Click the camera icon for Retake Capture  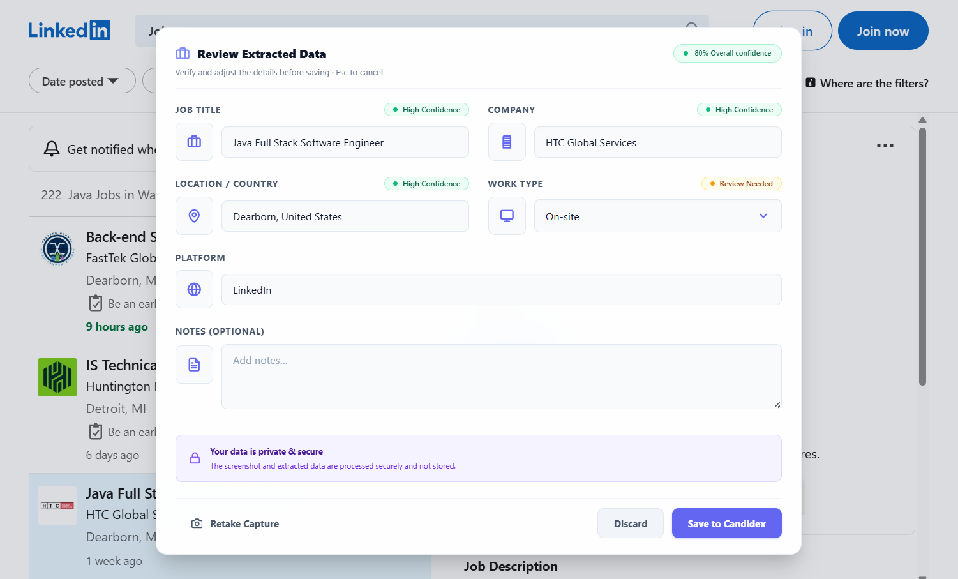click(x=197, y=523)
